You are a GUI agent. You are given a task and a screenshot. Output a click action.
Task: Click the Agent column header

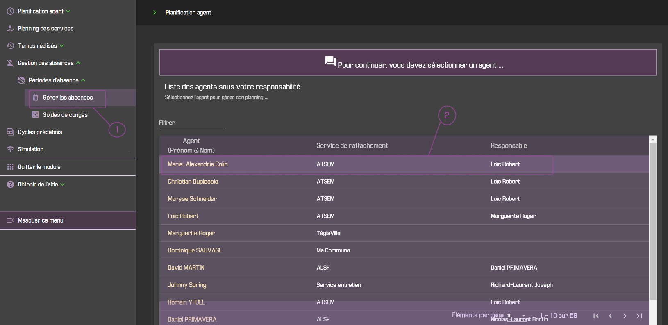tap(191, 145)
